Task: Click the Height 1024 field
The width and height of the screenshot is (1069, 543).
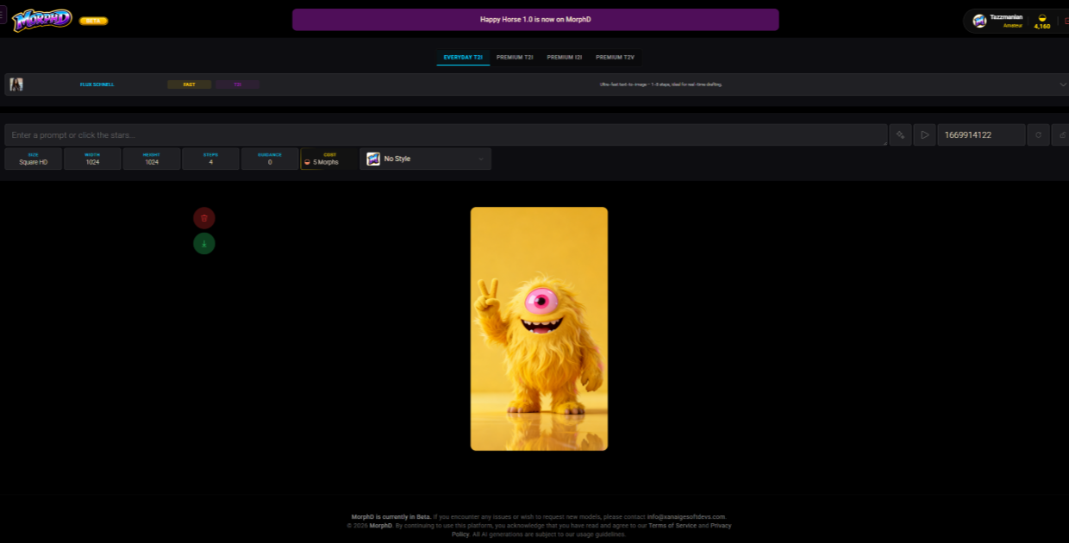Action: pyautogui.click(x=152, y=159)
